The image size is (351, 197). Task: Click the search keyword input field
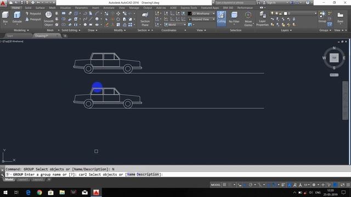(x=235, y=3)
